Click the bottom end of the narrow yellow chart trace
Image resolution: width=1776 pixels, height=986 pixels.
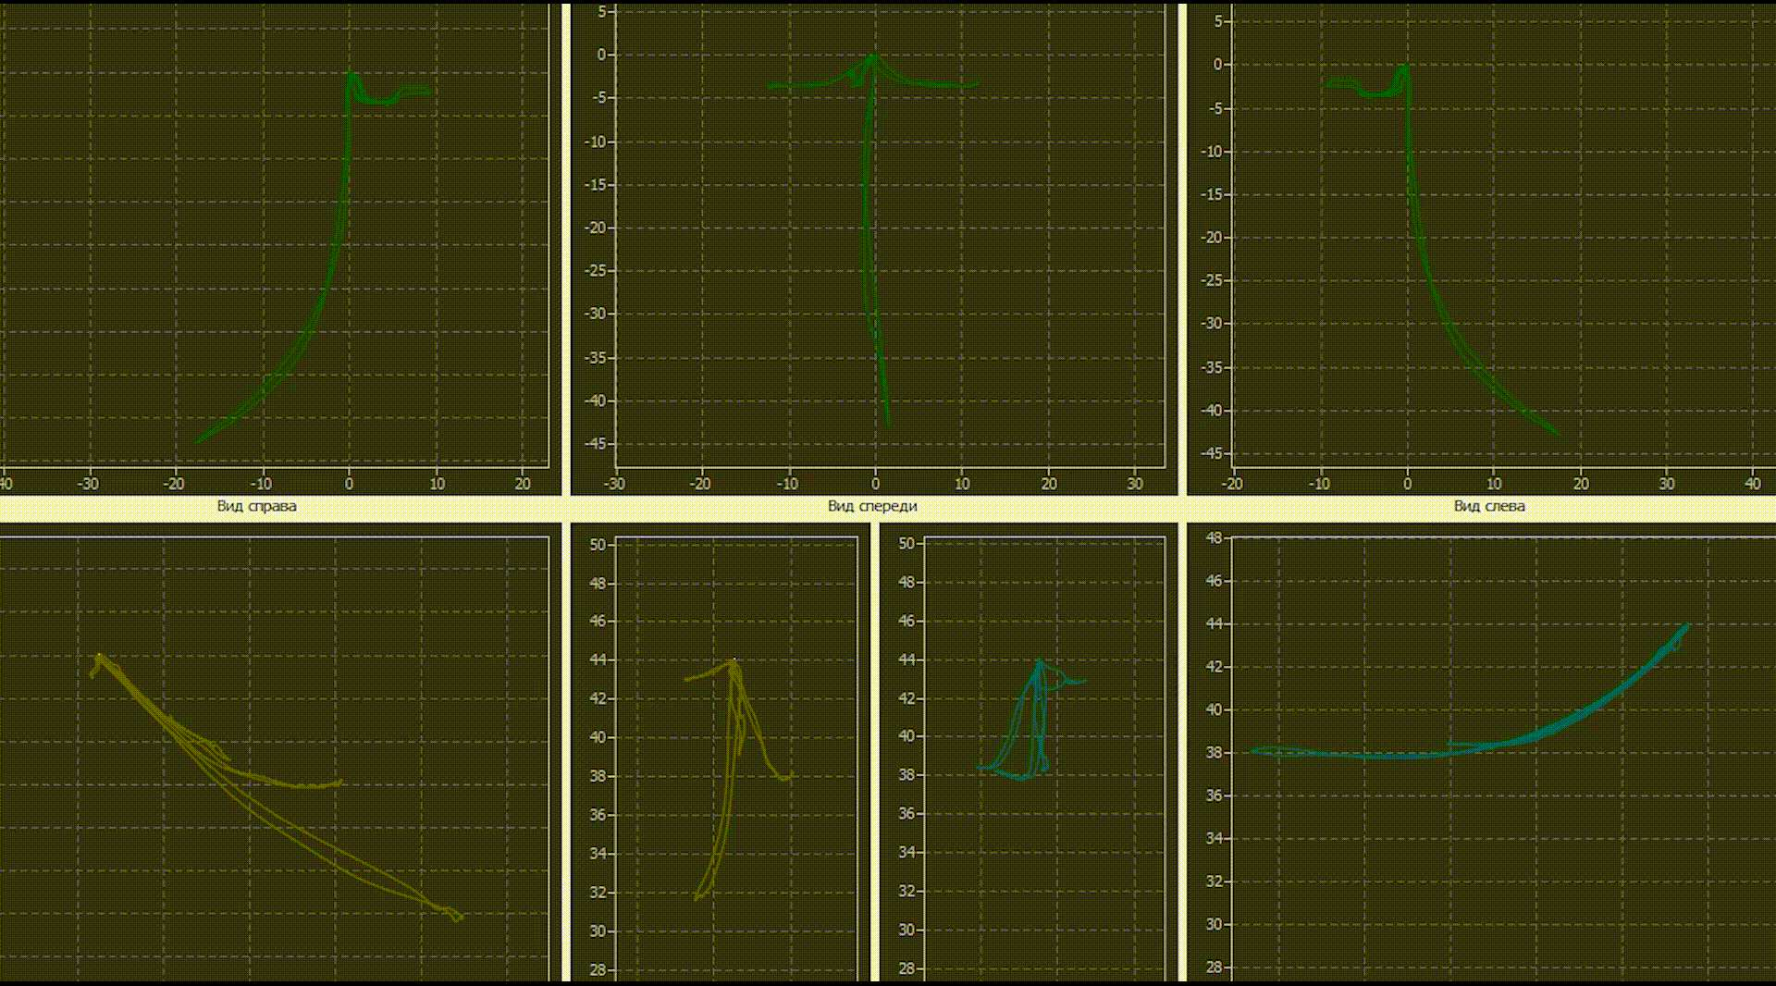click(697, 898)
